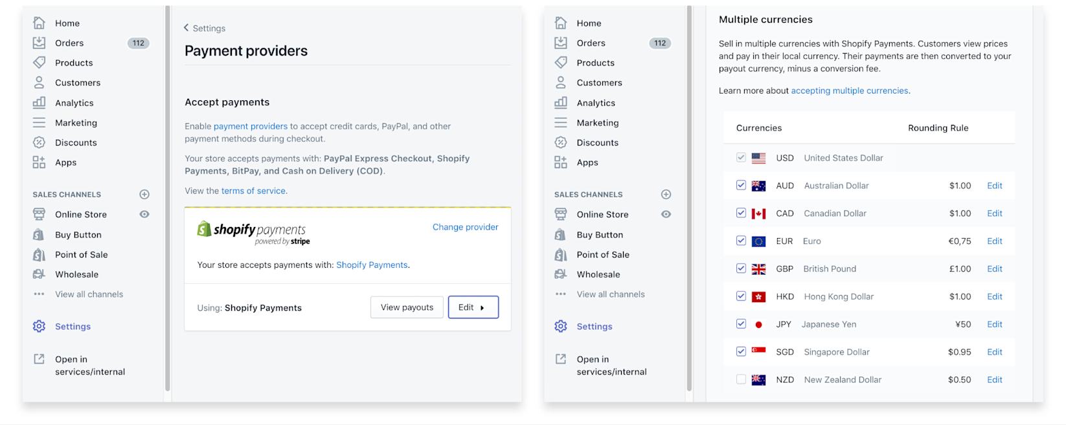Toggle Online Store eye icon, left panel
This screenshot has width=1066, height=425.
click(x=144, y=214)
